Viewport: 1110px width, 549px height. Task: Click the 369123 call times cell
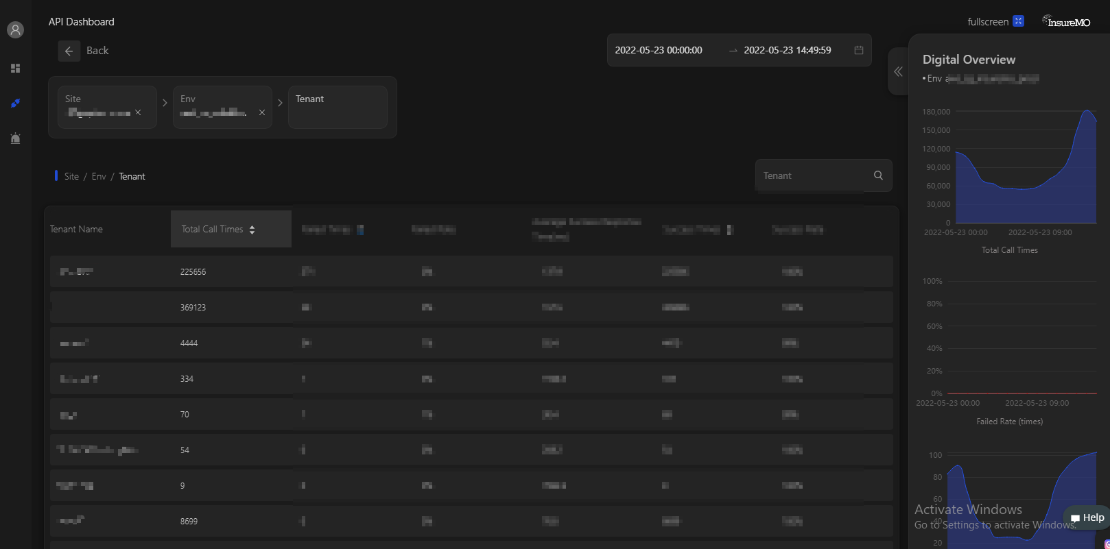pos(193,308)
